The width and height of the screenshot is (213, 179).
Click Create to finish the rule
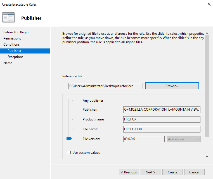[172, 172]
